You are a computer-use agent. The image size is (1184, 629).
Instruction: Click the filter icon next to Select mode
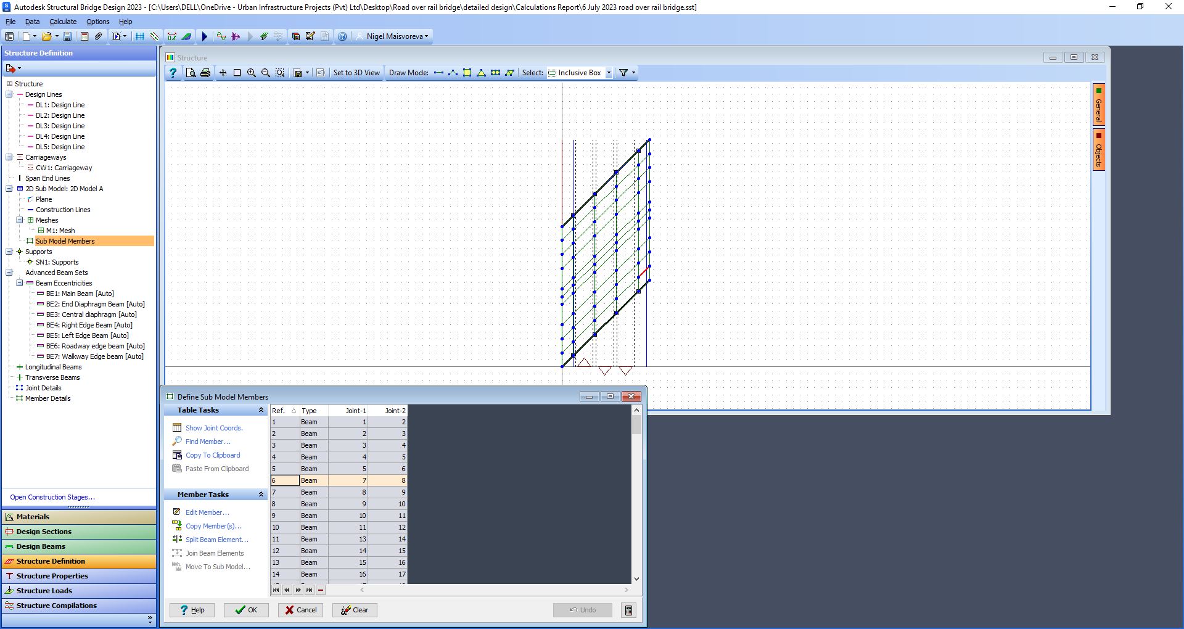624,72
